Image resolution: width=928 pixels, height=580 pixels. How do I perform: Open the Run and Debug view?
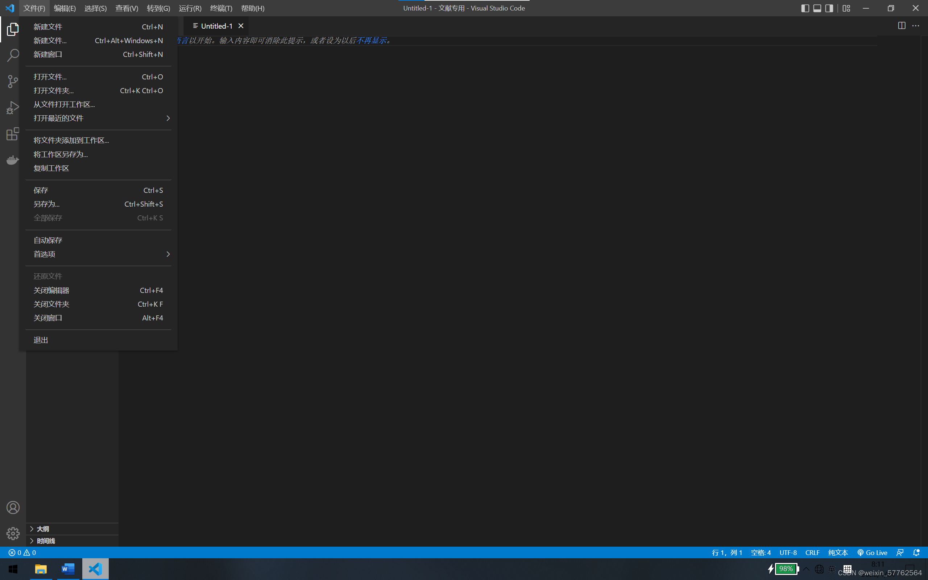click(x=13, y=108)
